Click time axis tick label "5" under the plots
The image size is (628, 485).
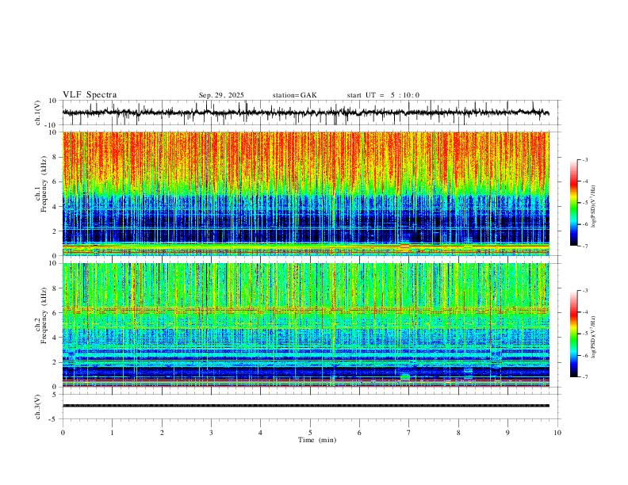(x=310, y=433)
